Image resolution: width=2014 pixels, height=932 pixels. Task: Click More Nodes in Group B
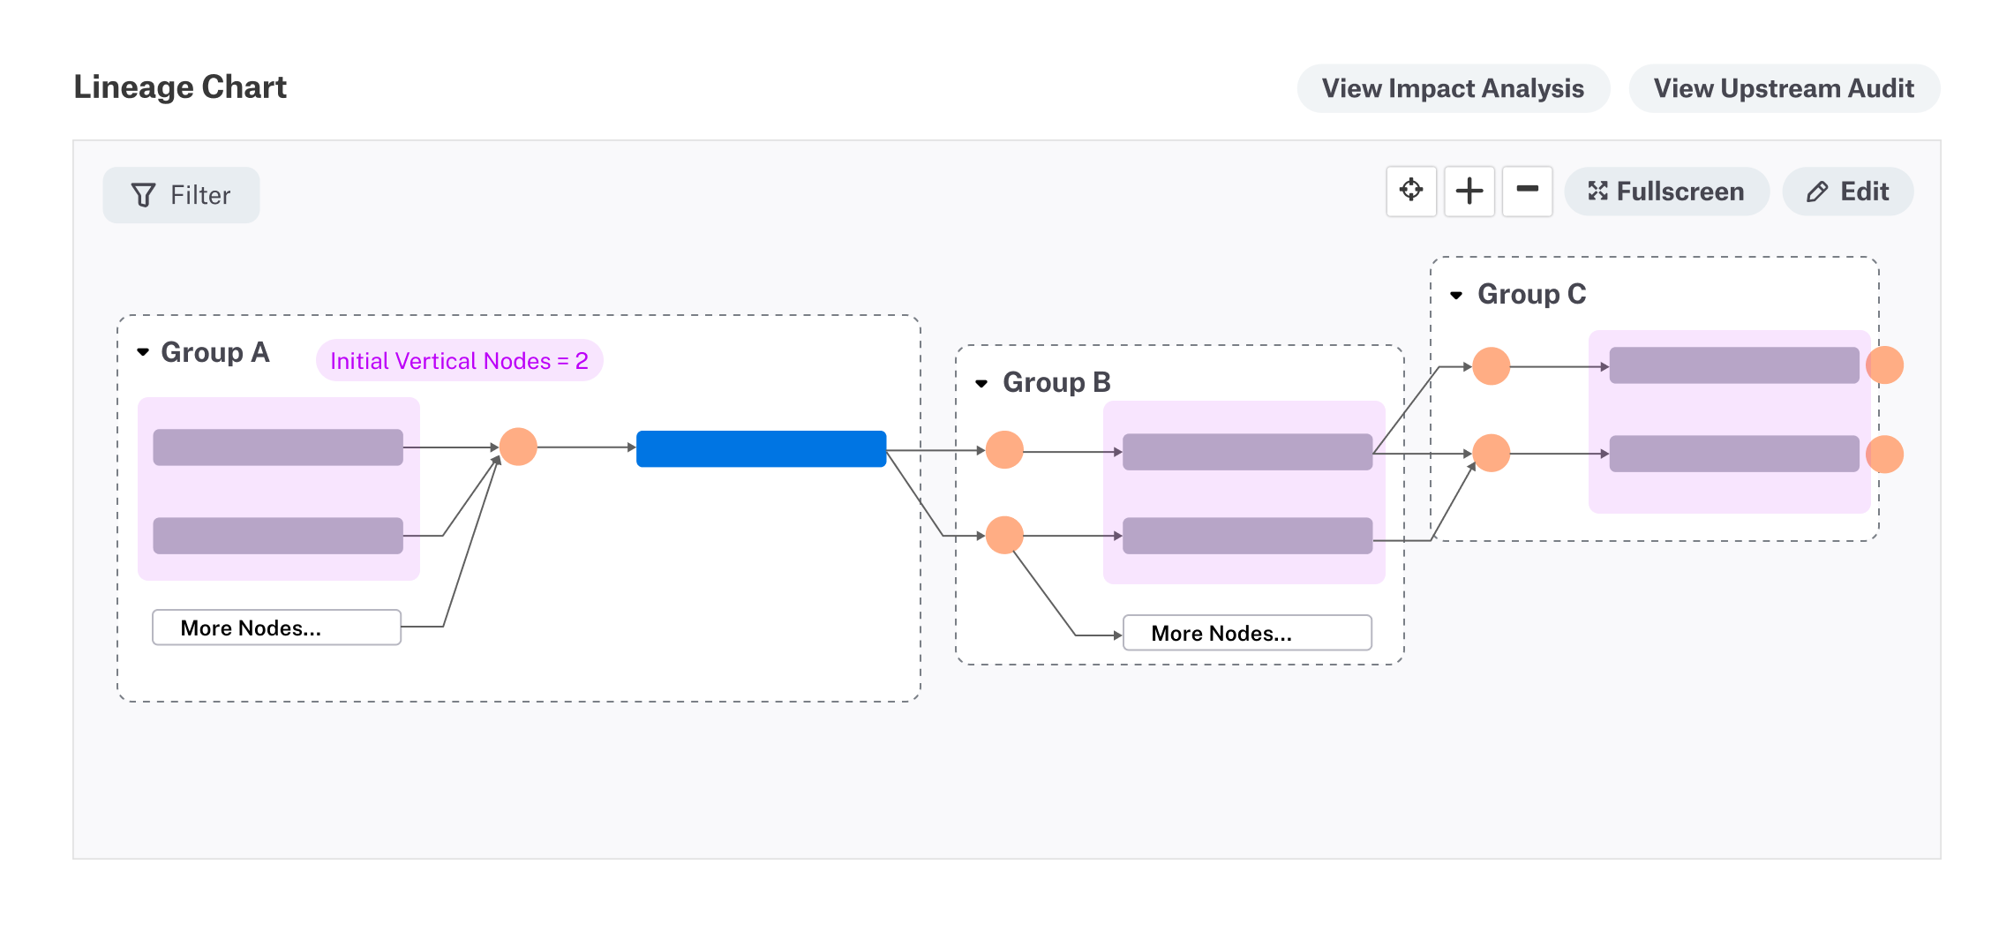tap(1247, 632)
